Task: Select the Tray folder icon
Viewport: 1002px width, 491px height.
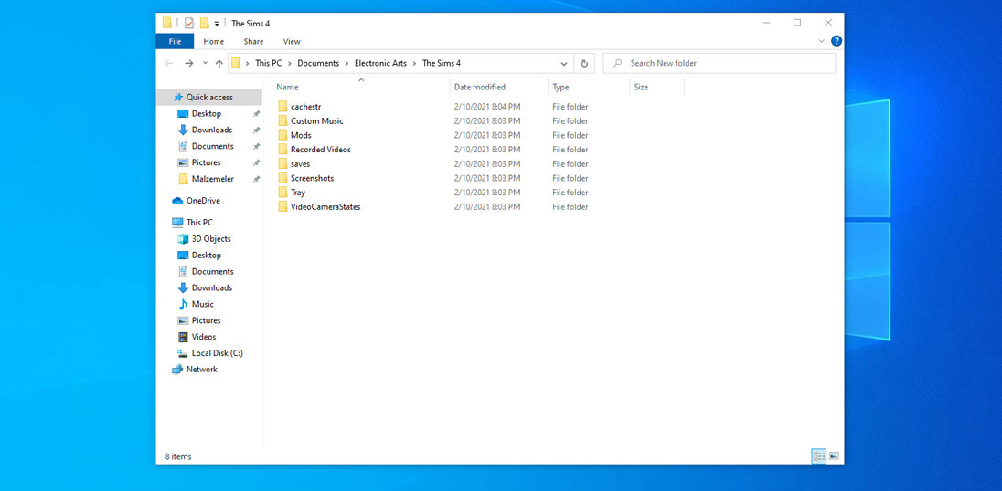Action: click(x=283, y=192)
